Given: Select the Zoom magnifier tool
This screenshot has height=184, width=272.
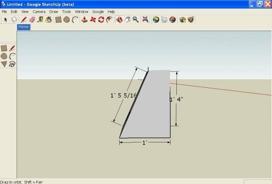Looking at the screenshot, I should click(x=136, y=20).
